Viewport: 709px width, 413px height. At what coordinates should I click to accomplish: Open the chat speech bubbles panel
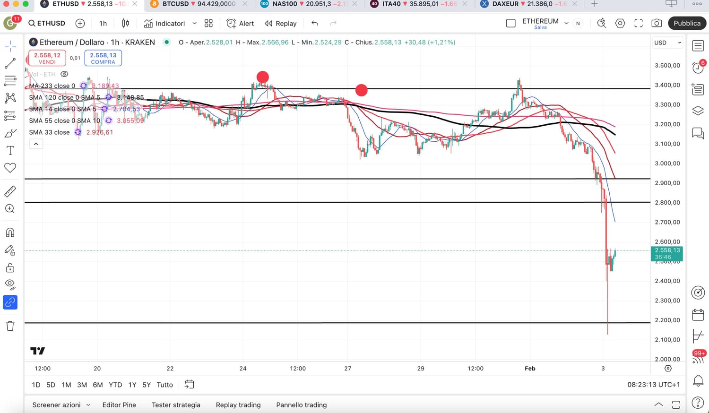click(x=698, y=133)
